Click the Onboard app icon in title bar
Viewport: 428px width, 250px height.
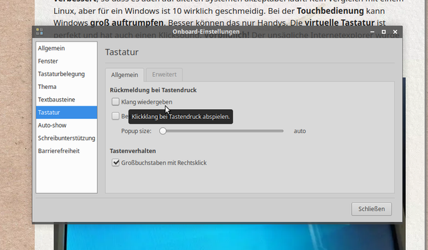(39, 31)
